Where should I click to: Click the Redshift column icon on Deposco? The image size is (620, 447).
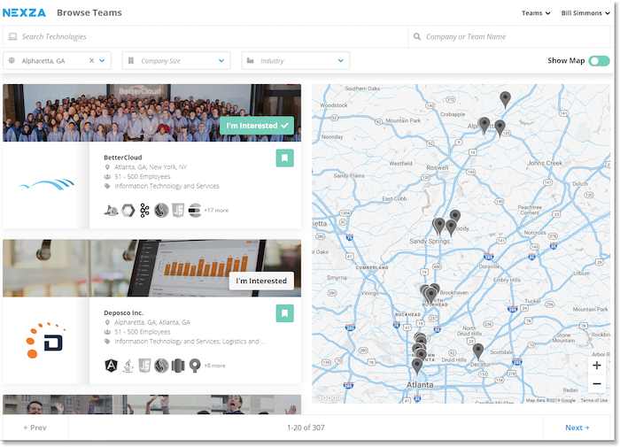[178, 366]
